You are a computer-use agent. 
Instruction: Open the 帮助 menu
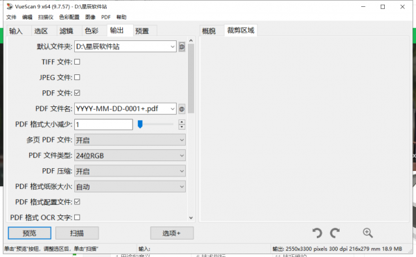tap(121, 17)
